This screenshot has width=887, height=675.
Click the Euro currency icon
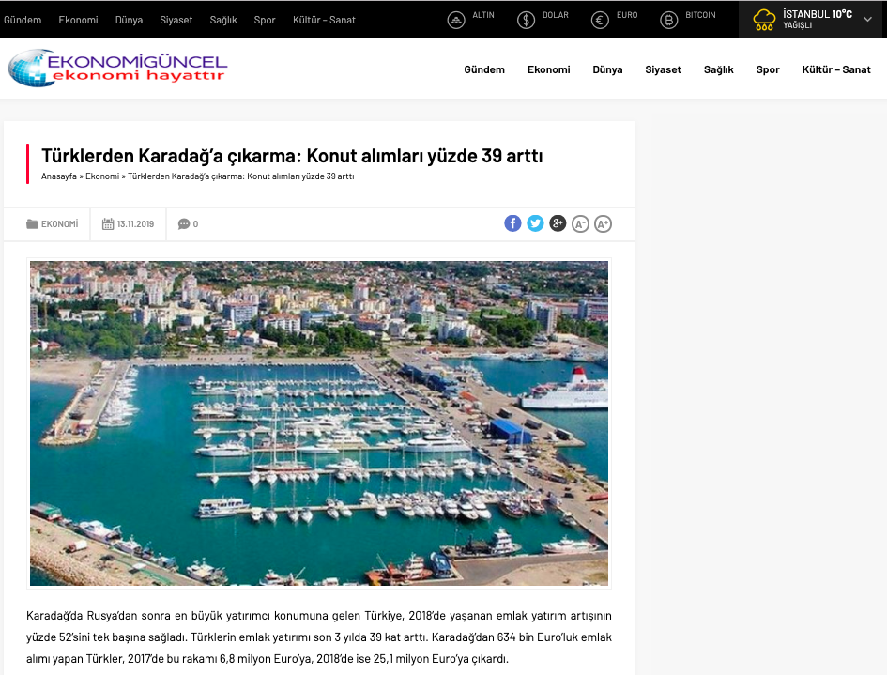tap(600, 21)
